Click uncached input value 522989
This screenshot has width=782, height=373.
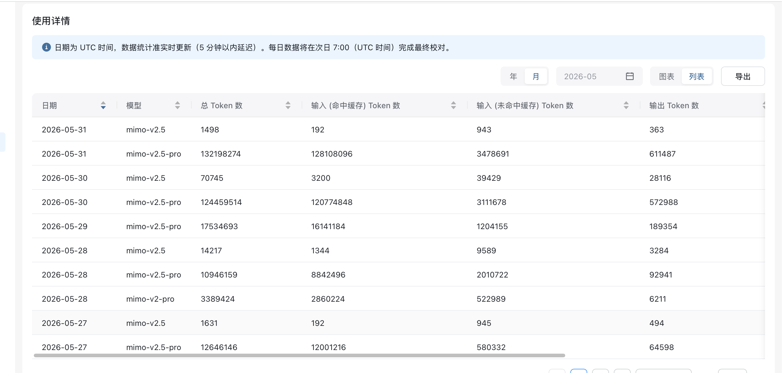491,299
